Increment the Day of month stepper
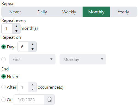Image resolution: width=140 pixels, height=107 pixels. pyautogui.click(x=33, y=44)
